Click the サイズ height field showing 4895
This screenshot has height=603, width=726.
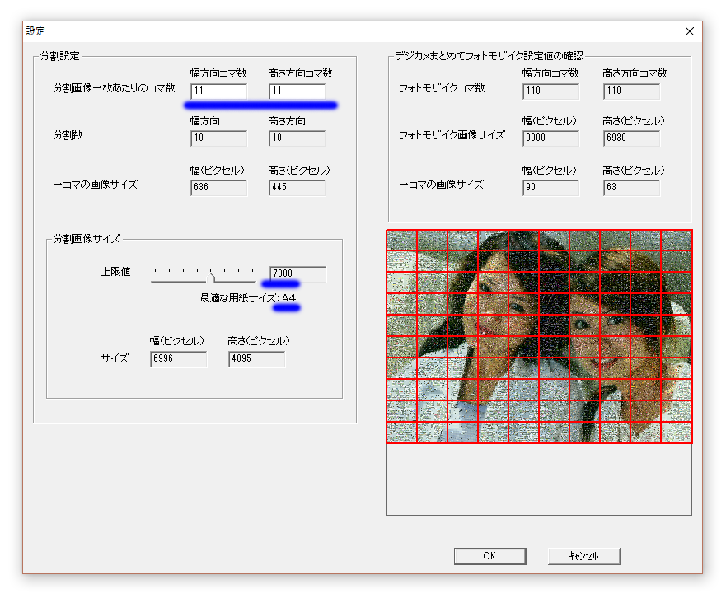tap(256, 358)
